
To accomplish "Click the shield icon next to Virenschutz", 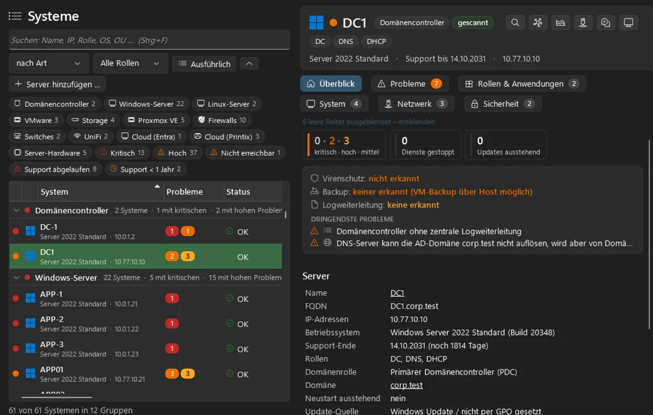I will click(315, 178).
